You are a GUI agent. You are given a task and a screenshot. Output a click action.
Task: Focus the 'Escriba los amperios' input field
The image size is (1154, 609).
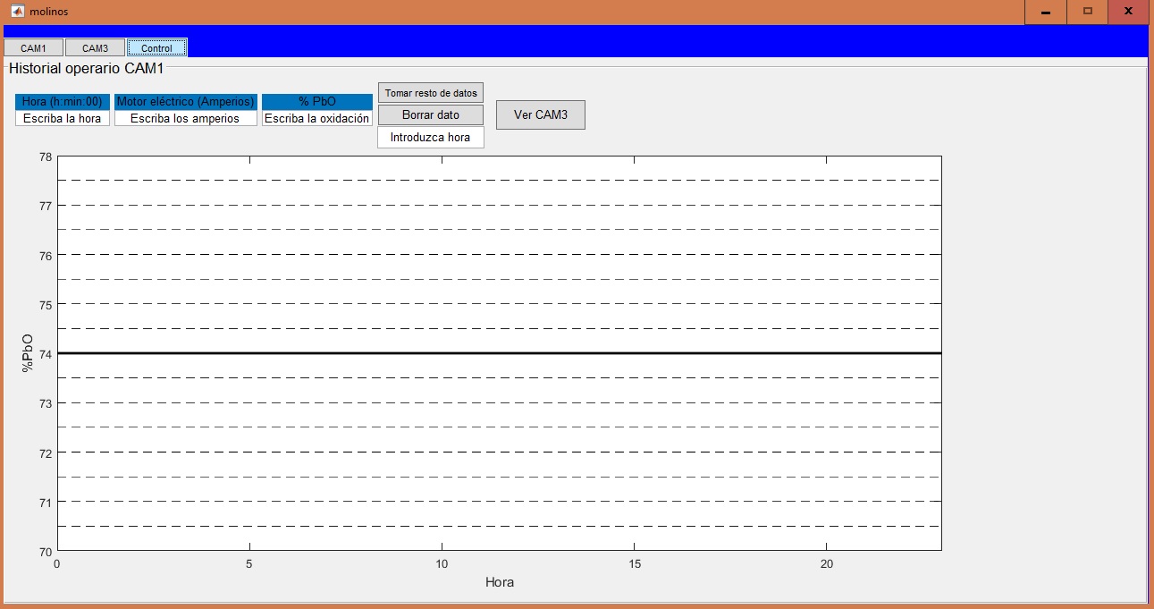[186, 118]
